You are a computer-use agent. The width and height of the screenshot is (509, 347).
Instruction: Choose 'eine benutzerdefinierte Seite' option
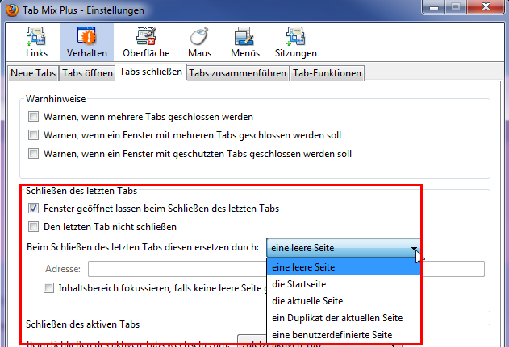click(x=344, y=335)
